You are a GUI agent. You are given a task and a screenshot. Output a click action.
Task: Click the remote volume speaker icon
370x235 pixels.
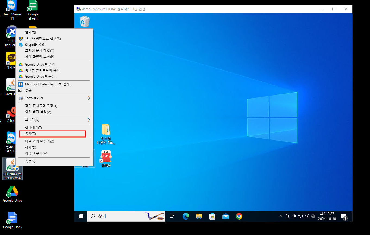[307, 216]
